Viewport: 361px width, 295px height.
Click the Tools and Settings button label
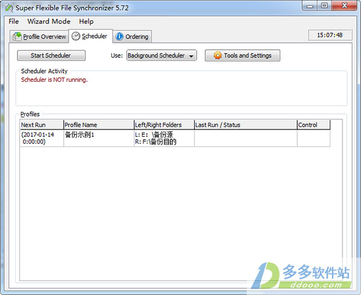point(248,55)
